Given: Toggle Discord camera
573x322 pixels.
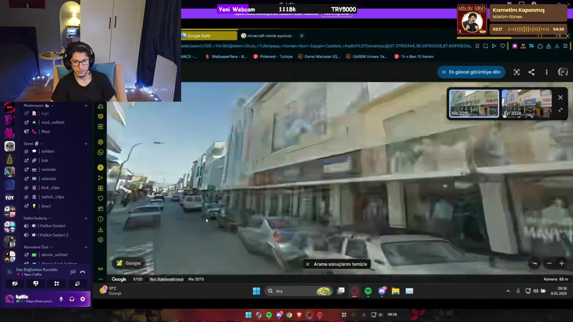Looking at the screenshot, I should pyautogui.click(x=15, y=284).
